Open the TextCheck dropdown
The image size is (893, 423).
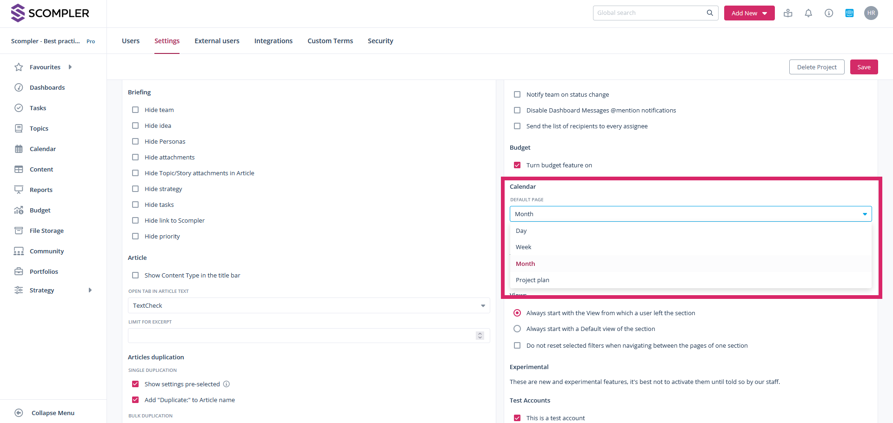(308, 305)
